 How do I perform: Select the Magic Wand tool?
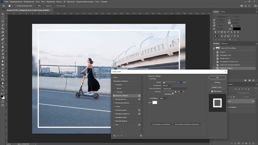3,25
